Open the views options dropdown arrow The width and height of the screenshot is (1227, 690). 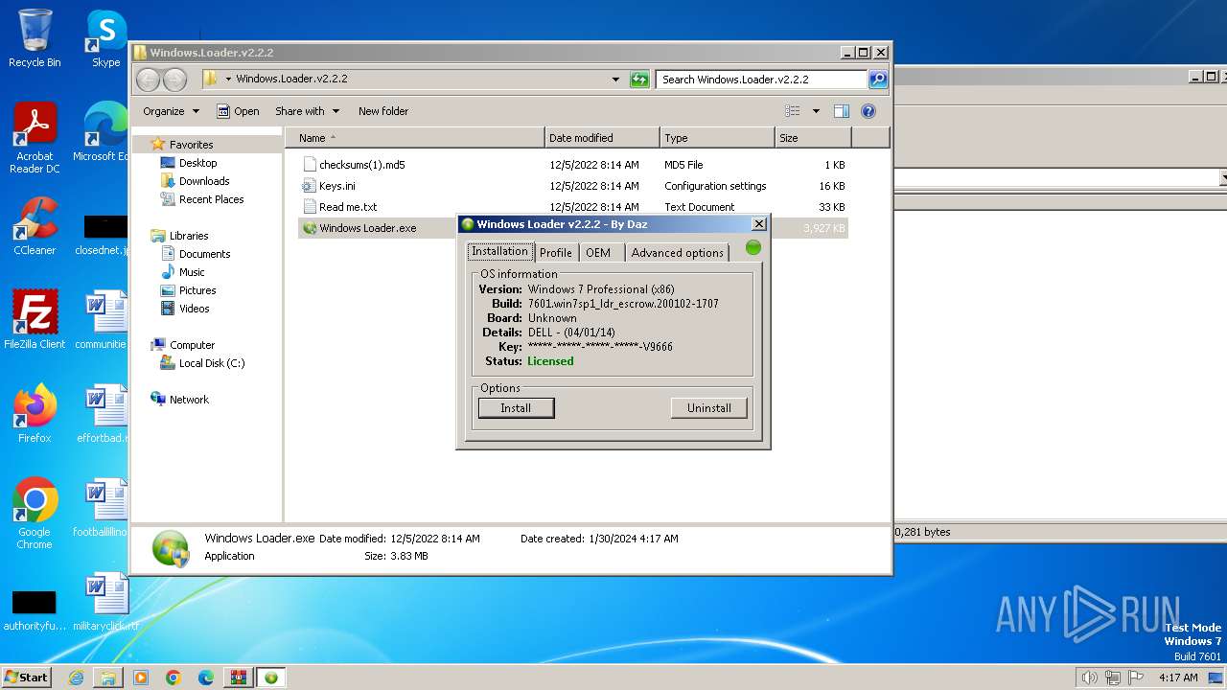point(816,111)
